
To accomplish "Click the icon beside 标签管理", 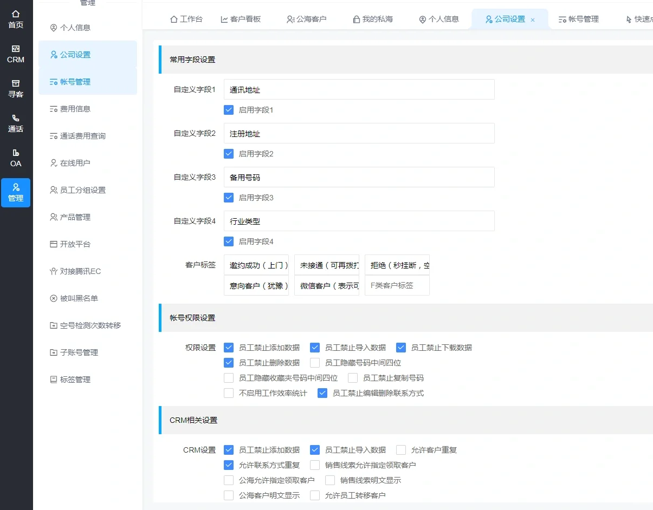I will 54,380.
